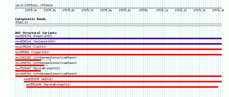Click the 37576.4k ruler tick label

(218, 10)
